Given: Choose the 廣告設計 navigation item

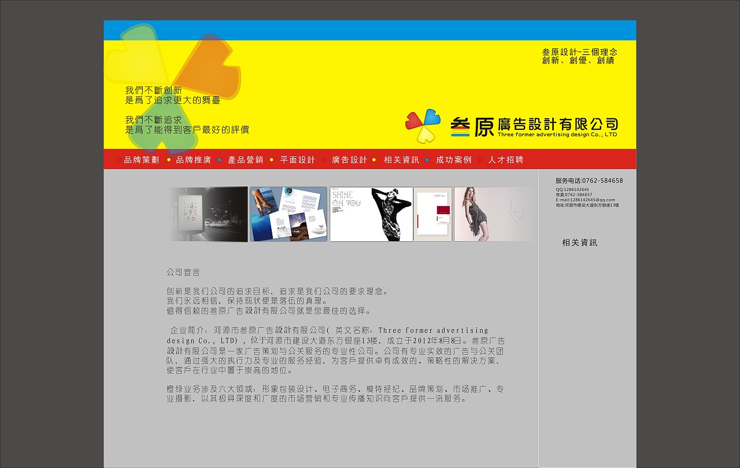Looking at the screenshot, I should 350,160.
